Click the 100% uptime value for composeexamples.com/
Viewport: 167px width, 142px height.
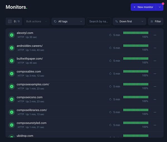click(145, 88)
